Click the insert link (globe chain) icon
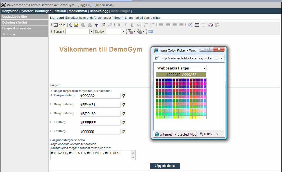The width and height of the screenshot is (282, 172). coord(83,25)
